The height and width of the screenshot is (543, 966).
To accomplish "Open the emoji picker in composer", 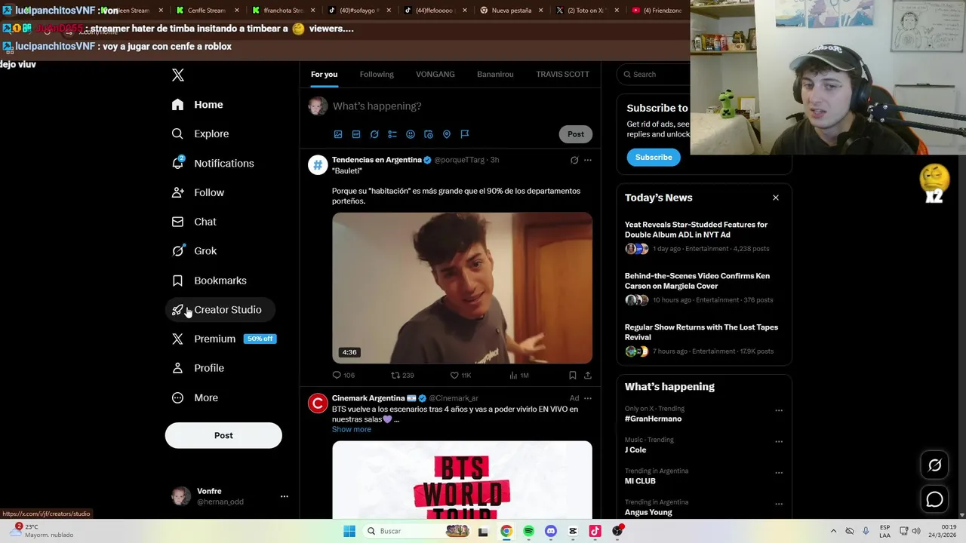I will click(x=411, y=134).
